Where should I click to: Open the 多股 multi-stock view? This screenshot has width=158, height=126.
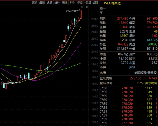[50, 3]
